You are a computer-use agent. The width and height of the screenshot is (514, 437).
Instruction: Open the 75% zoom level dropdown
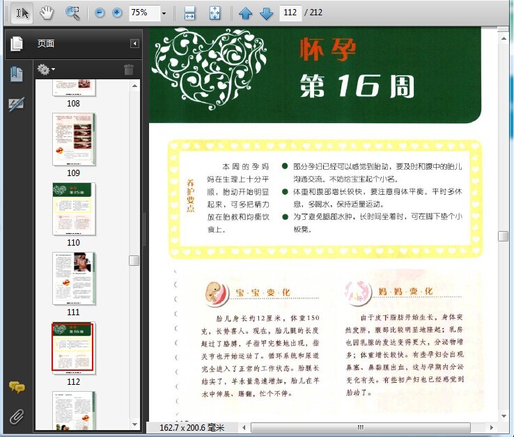tap(164, 13)
